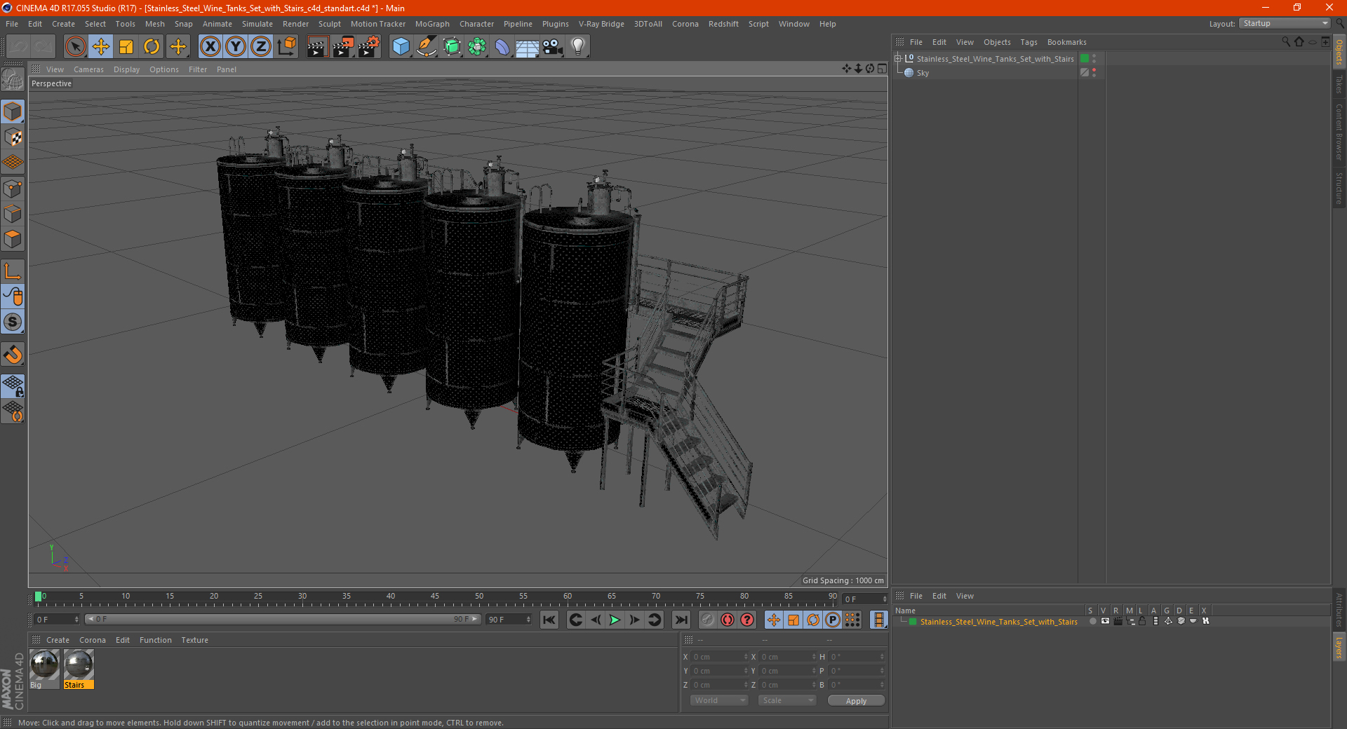Open the Layout Startup dropdown
Image resolution: width=1347 pixels, height=729 pixels.
click(1285, 23)
